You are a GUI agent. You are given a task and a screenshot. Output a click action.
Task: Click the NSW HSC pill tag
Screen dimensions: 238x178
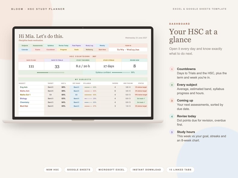point(52,170)
